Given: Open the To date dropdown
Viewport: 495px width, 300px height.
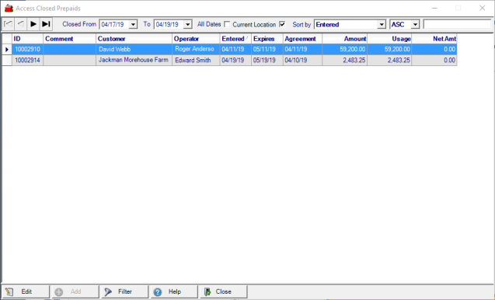Looking at the screenshot, I should click(x=187, y=24).
